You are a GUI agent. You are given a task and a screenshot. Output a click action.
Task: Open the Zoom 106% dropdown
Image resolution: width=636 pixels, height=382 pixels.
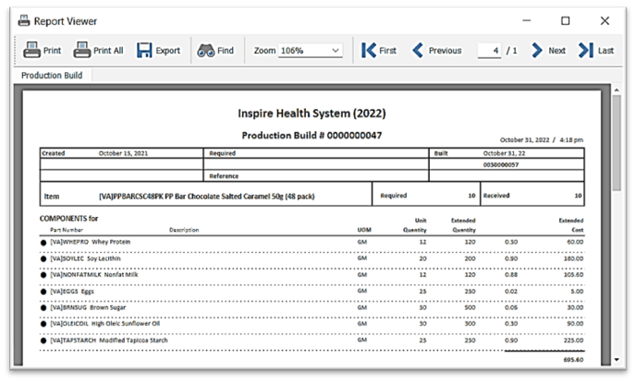(x=311, y=51)
